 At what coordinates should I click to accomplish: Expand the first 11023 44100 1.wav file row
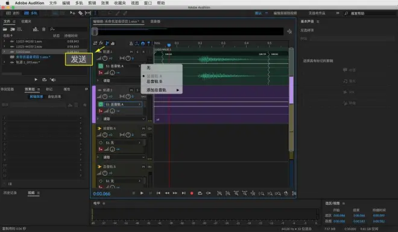pos(4,41)
